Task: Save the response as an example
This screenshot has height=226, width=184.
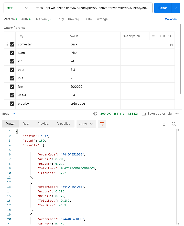Action: pos(157,113)
